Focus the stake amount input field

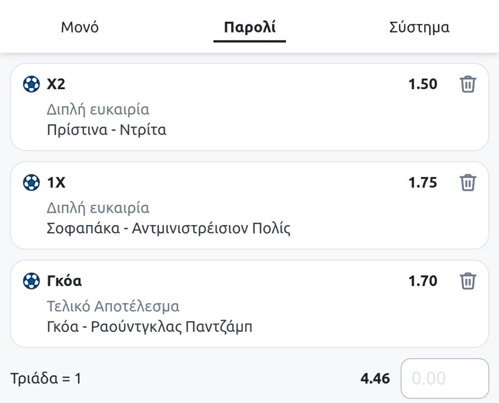point(444,379)
